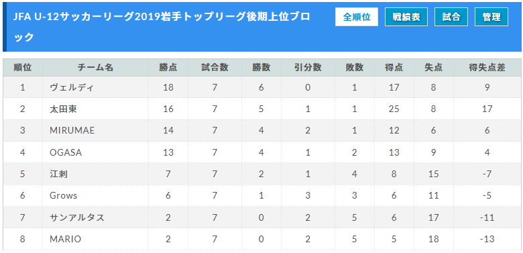Select the サンアルタス team name
The image size is (523, 253).
(x=77, y=217)
